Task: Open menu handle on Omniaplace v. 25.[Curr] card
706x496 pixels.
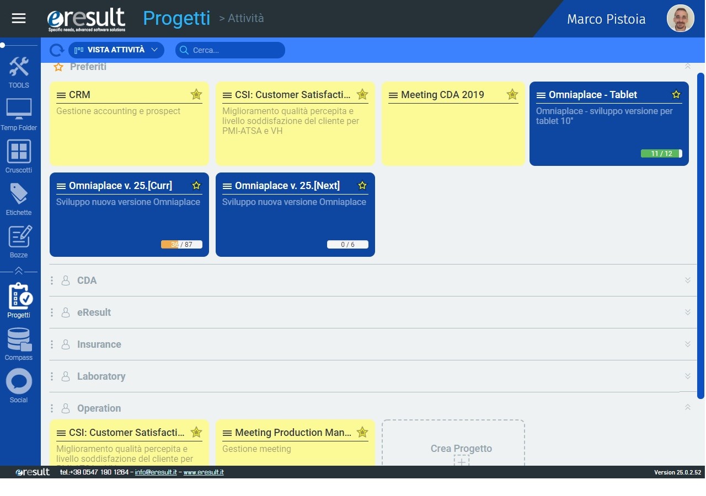Action: click(x=61, y=186)
